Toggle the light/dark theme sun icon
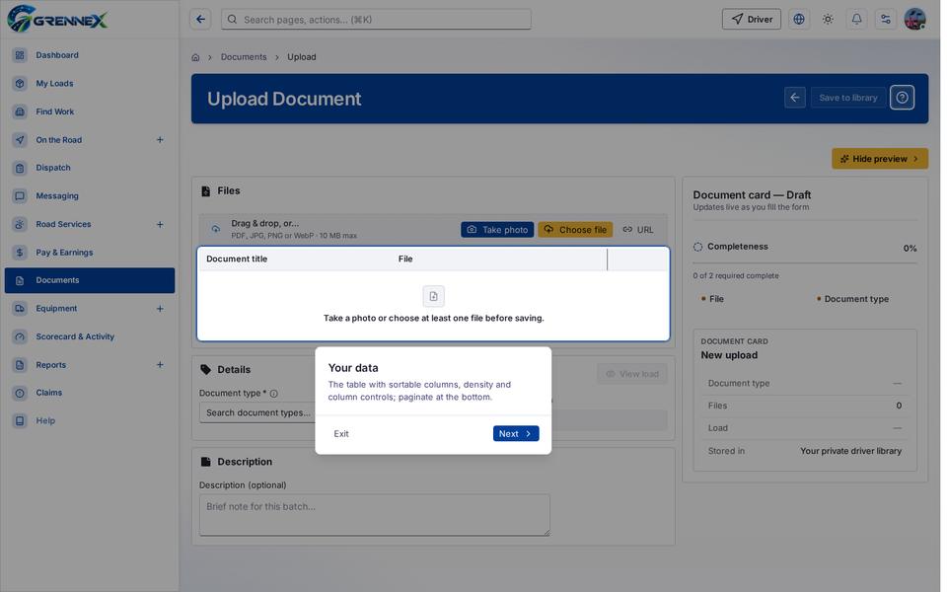 pyautogui.click(x=828, y=20)
